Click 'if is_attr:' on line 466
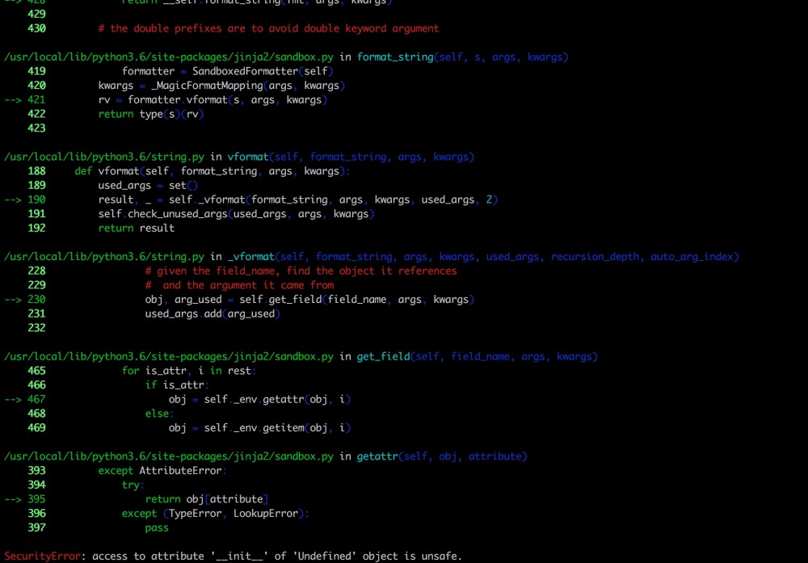Screen dimensions: 808x563 tap(177, 384)
